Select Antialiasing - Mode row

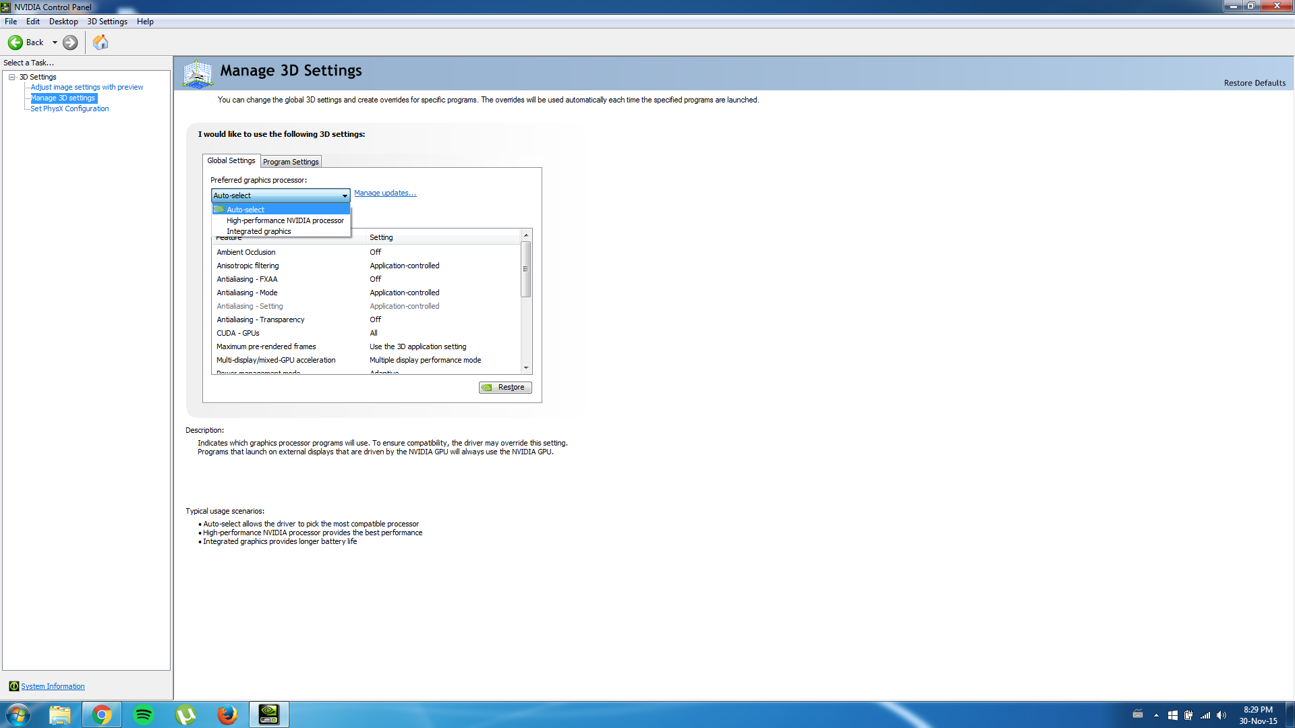367,293
